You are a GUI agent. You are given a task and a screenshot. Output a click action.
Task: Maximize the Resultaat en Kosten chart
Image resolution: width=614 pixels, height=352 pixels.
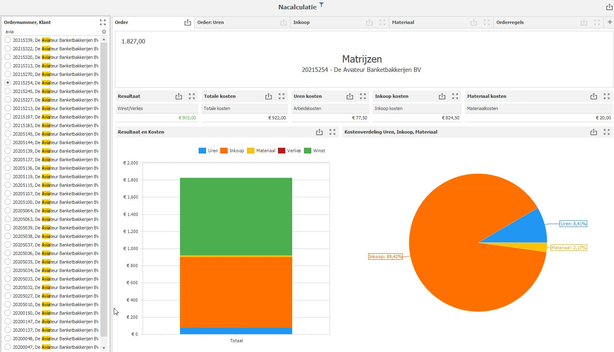(332, 132)
